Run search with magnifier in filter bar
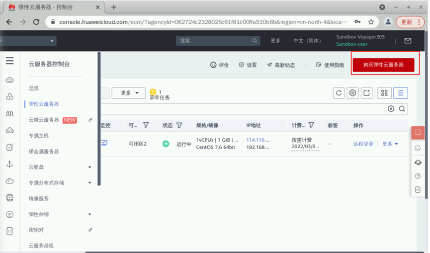 tap(402, 109)
